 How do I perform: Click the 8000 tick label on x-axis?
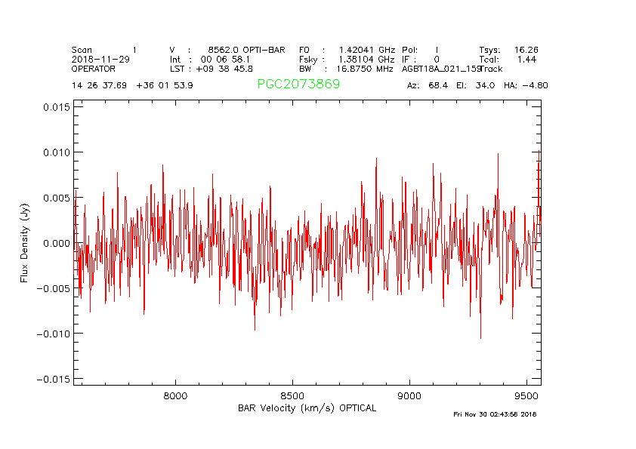pyautogui.click(x=175, y=395)
